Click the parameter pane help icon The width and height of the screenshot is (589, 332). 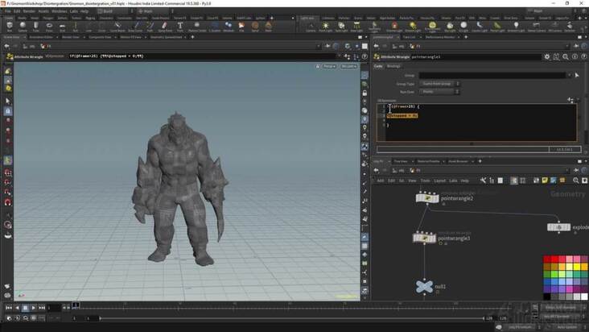click(583, 56)
